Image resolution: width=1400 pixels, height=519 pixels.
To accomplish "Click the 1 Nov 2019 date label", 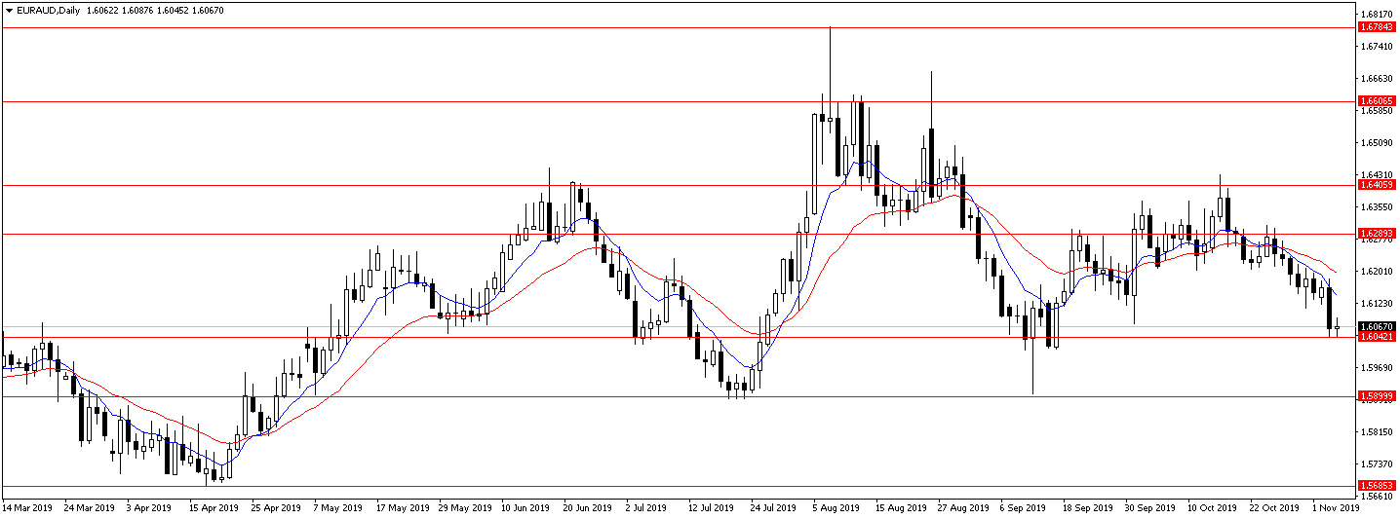I will click(1337, 507).
